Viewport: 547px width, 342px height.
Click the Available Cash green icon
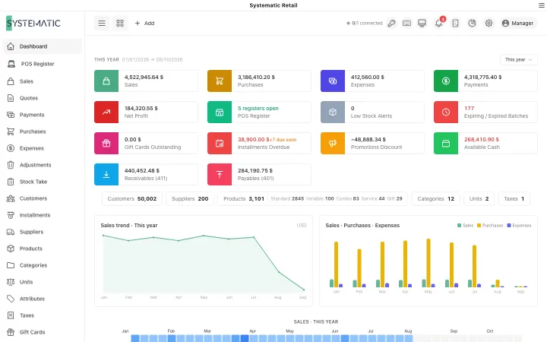tap(446, 143)
